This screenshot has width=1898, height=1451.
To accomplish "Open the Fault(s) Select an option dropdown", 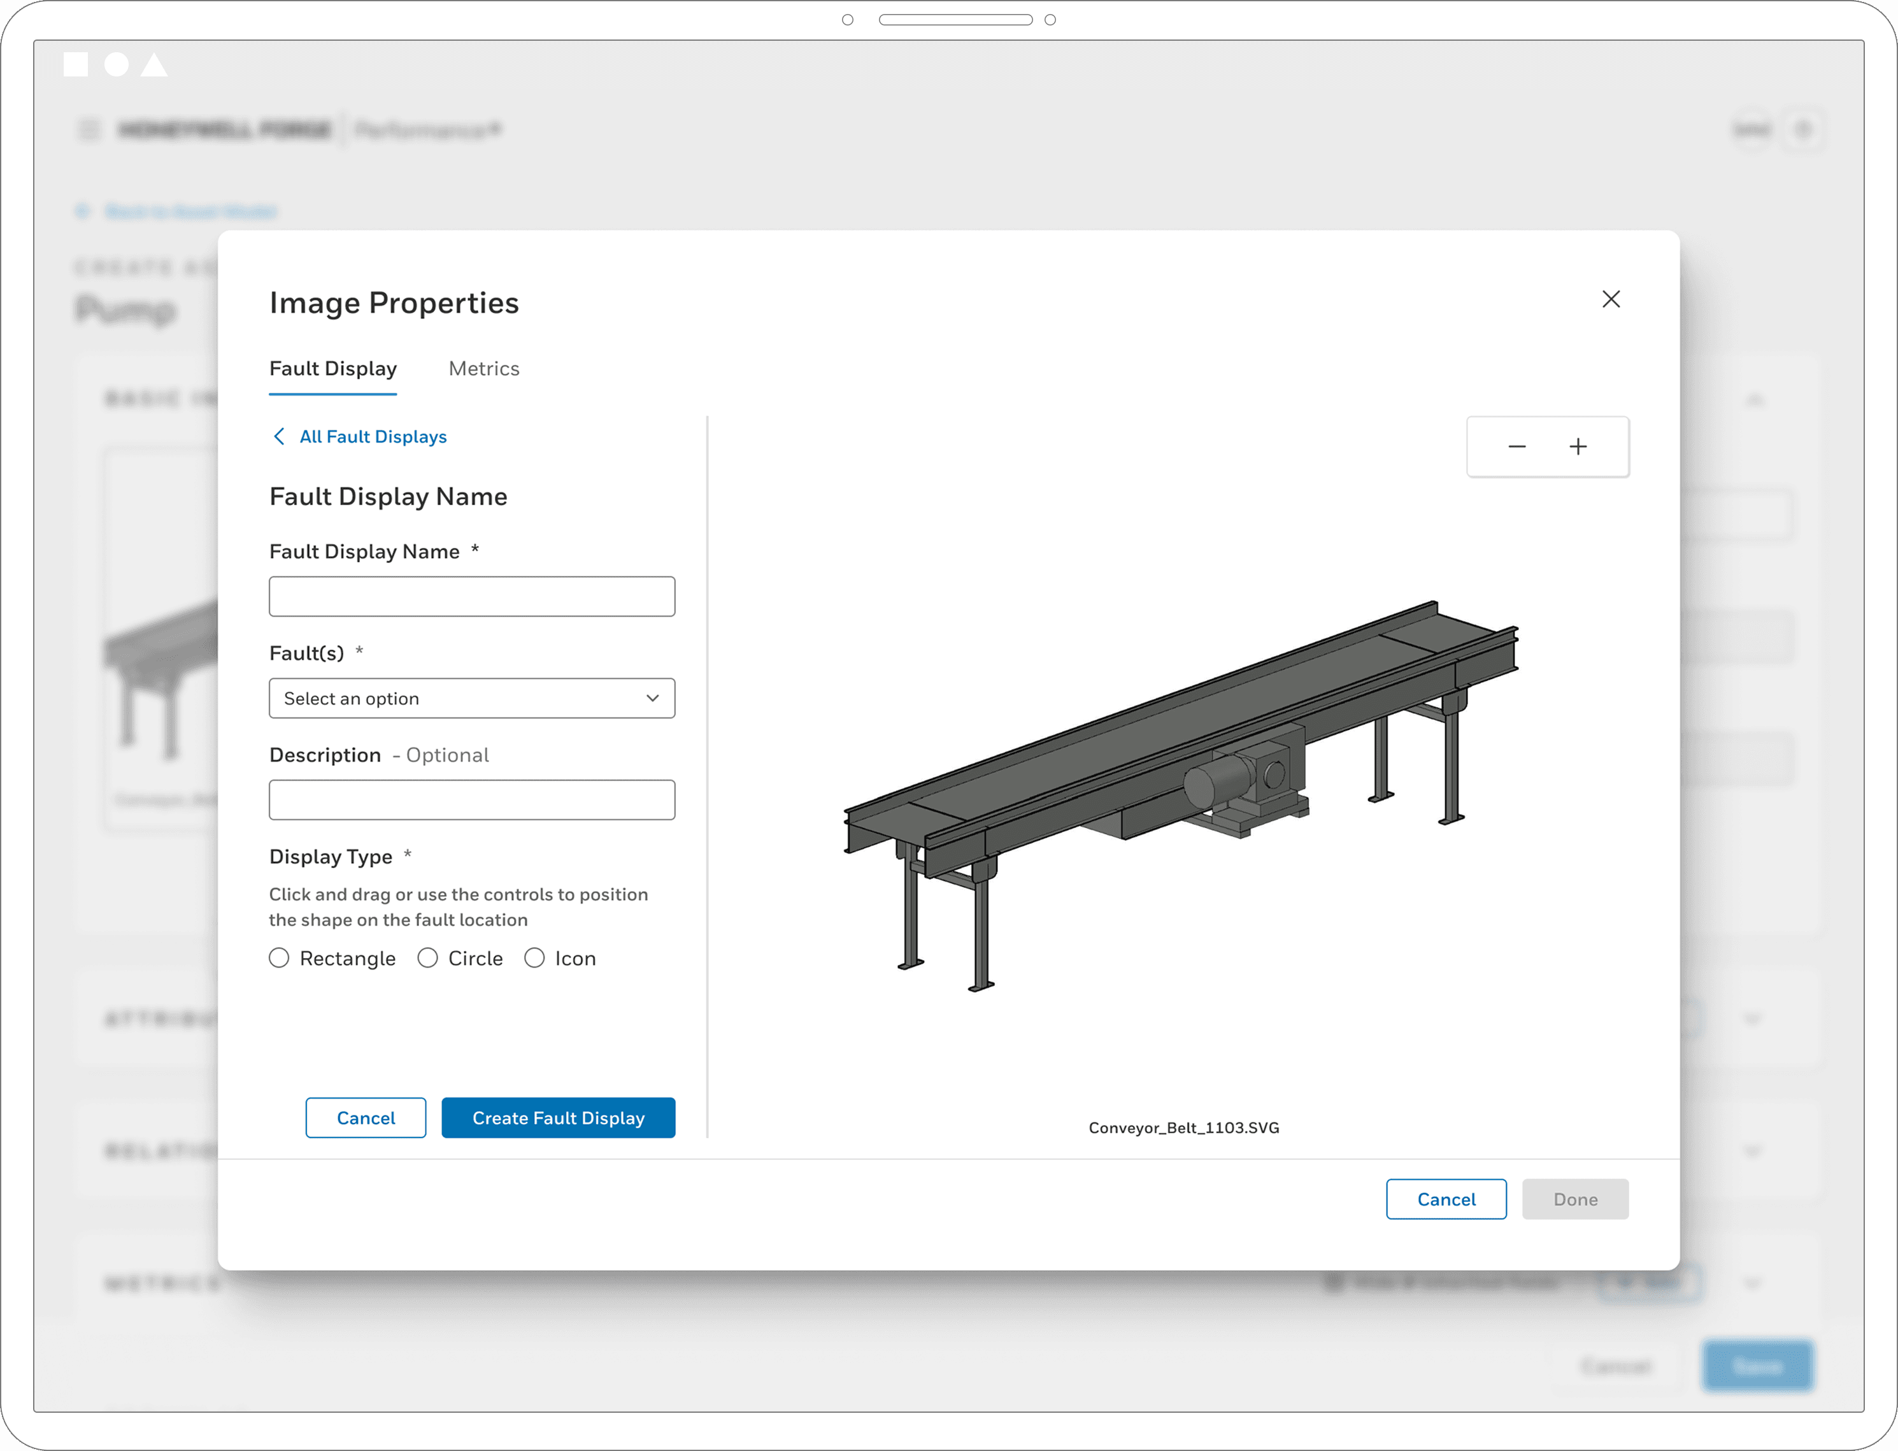I will point(473,698).
